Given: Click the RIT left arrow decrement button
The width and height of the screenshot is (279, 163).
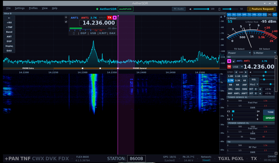Looking at the screenshot, I should 260,89.
